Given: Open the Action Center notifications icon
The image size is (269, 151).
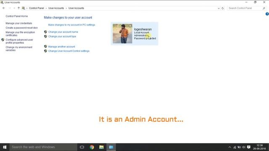Looking at the screenshot, I should tap(248, 147).
